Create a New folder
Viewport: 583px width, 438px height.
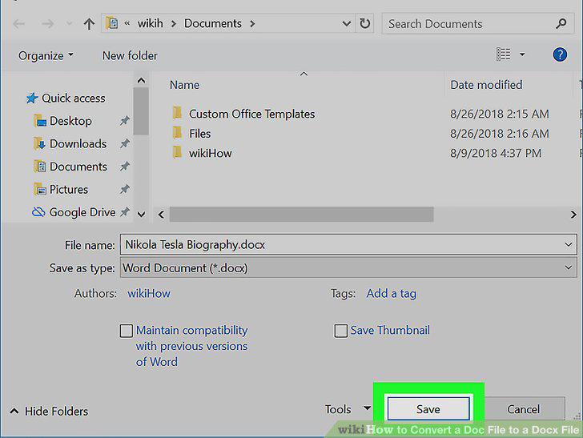130,56
